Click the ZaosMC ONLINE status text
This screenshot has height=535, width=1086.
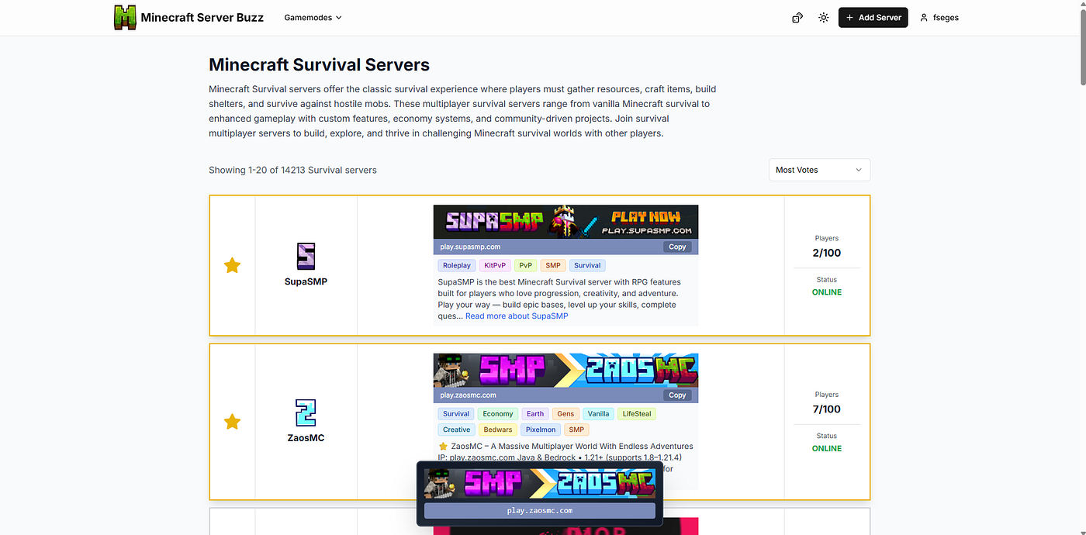click(827, 448)
